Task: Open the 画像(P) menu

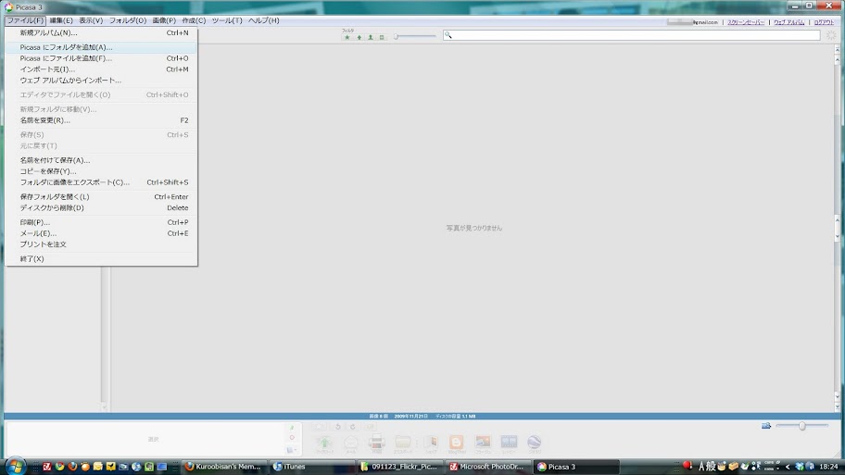Action: pyautogui.click(x=164, y=20)
